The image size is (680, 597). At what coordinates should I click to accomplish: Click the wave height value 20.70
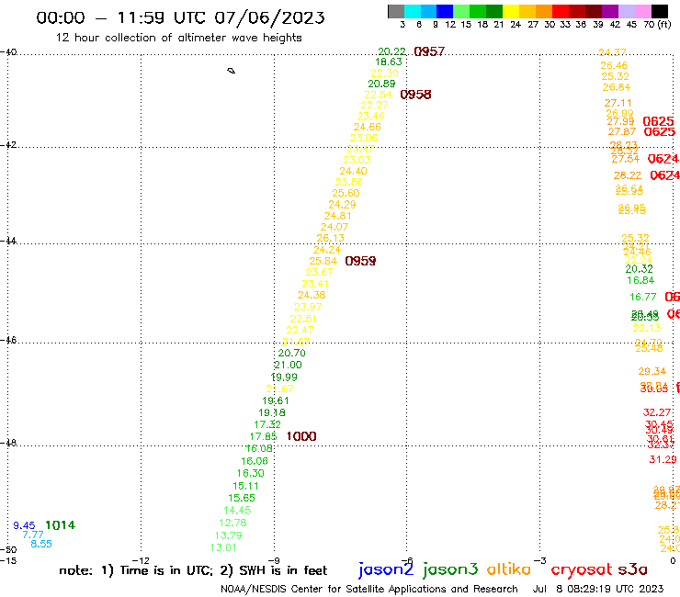[x=292, y=353]
